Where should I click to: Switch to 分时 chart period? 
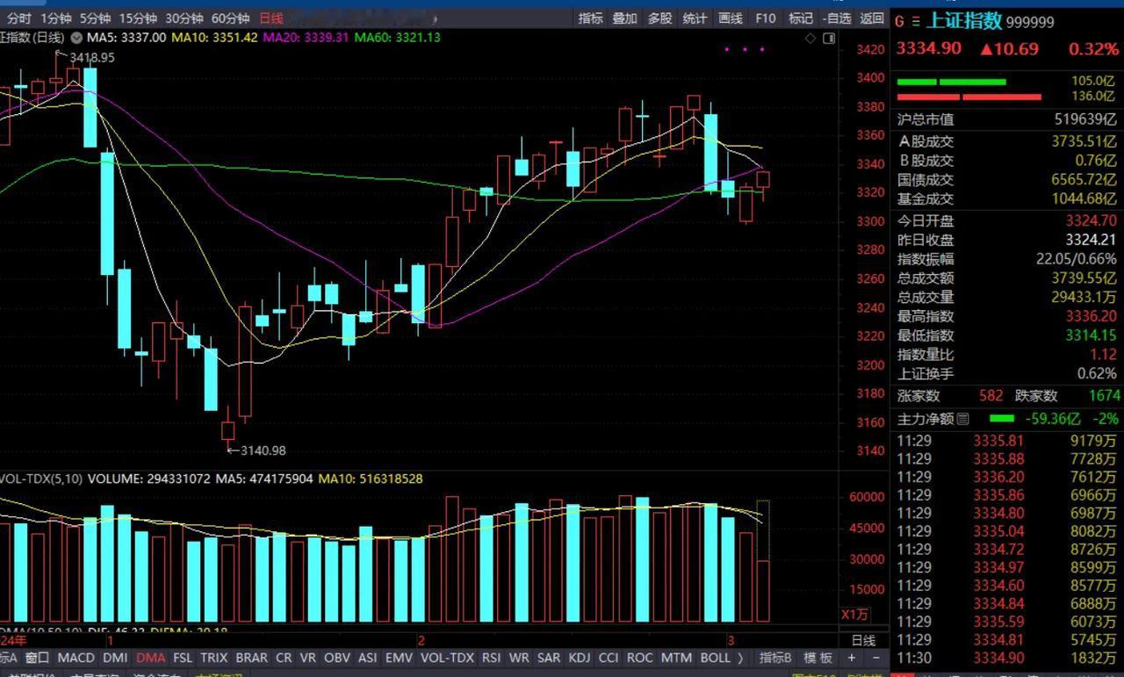[x=18, y=18]
